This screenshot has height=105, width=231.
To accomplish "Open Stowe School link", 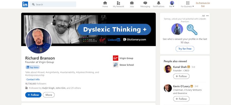I will click(127, 65).
